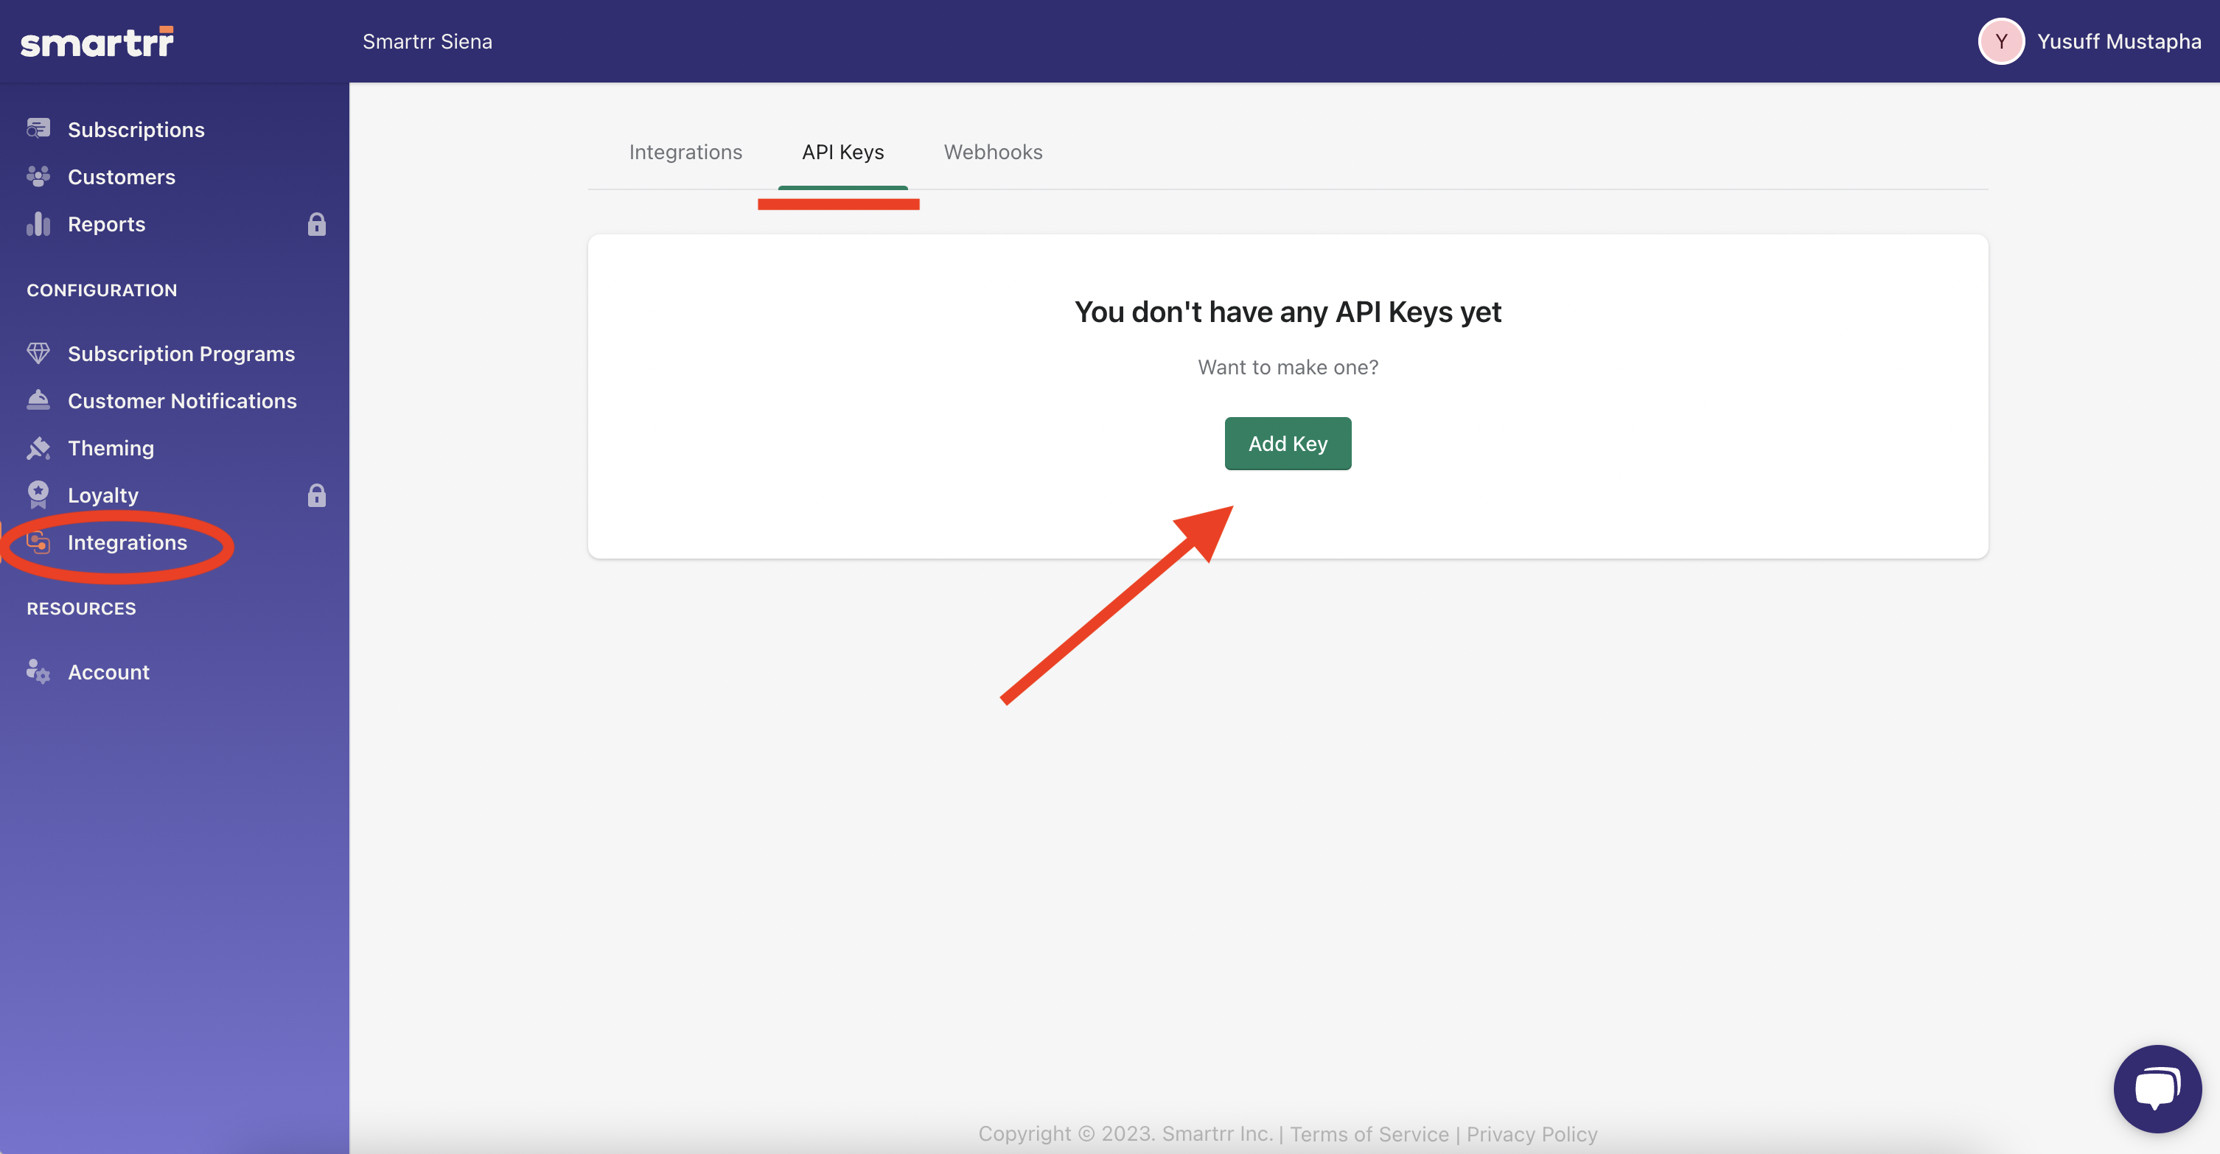Click the lock icon beside Reports
The image size is (2220, 1154).
tap(316, 224)
